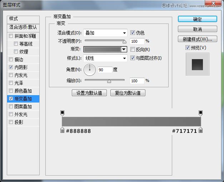Enable the 图案叠加 checkbox
This screenshot has height=182, width=224.
[11, 106]
